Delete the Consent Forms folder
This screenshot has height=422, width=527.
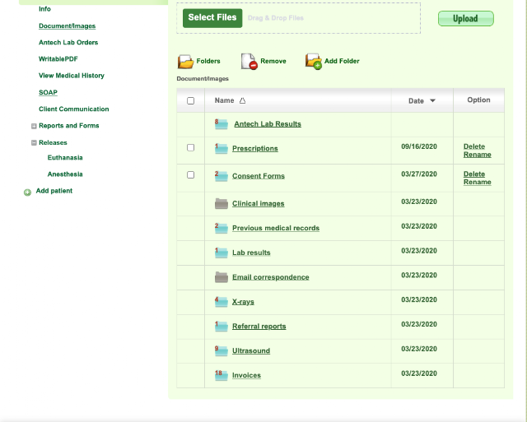pos(474,174)
